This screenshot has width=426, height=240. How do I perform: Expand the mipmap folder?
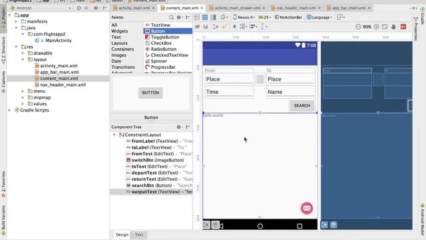[23, 98]
